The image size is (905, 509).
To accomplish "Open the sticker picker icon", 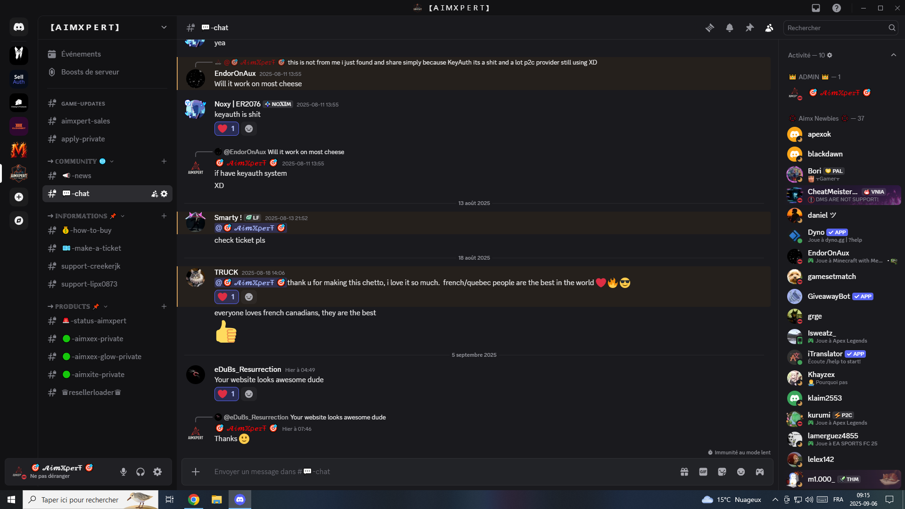I will click(x=722, y=472).
